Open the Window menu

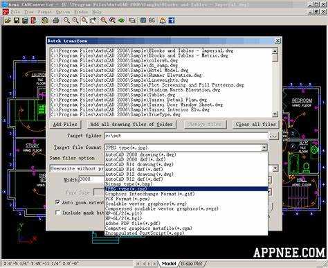[81, 12]
